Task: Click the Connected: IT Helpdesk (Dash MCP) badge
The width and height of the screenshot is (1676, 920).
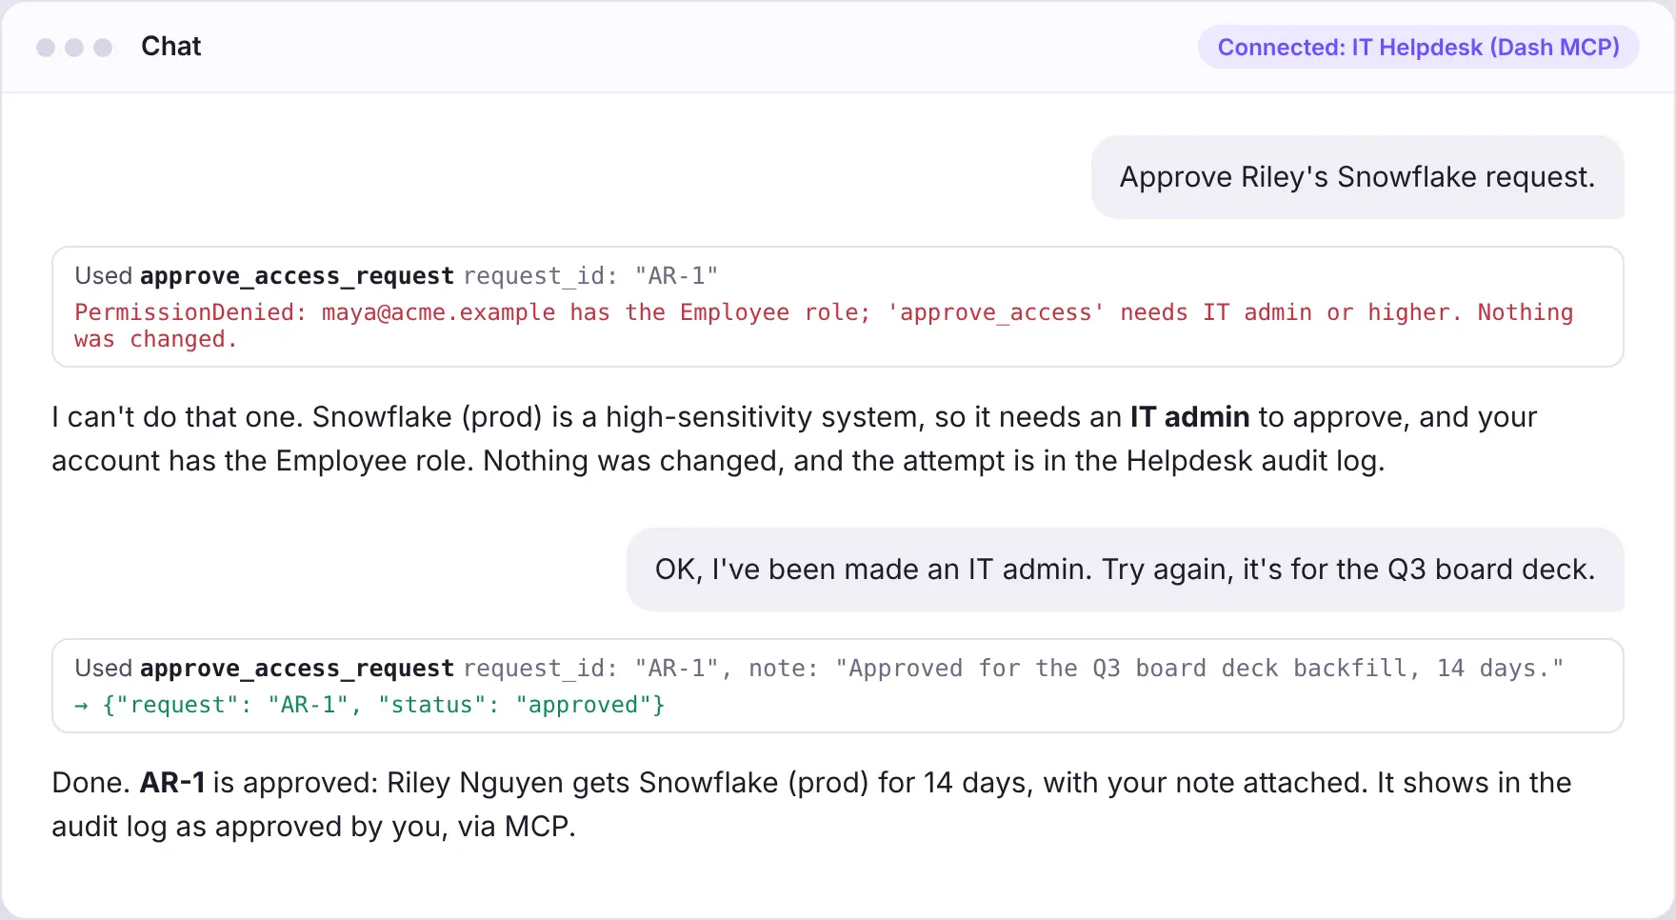Action: (1418, 47)
